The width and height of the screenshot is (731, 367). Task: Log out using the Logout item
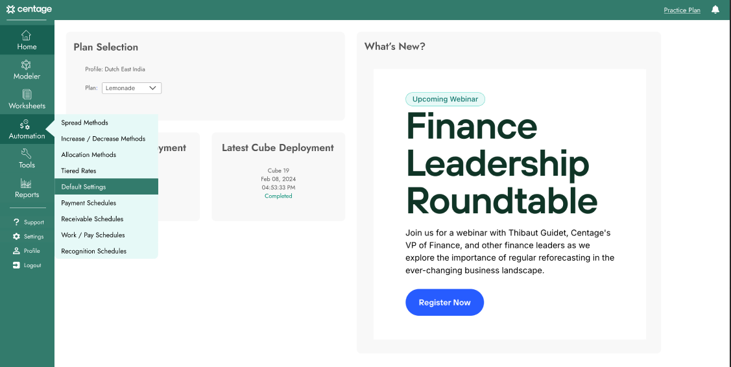pos(27,265)
